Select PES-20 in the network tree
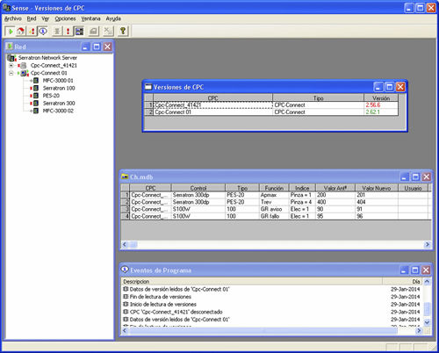The width and height of the screenshot is (439, 353). click(51, 96)
